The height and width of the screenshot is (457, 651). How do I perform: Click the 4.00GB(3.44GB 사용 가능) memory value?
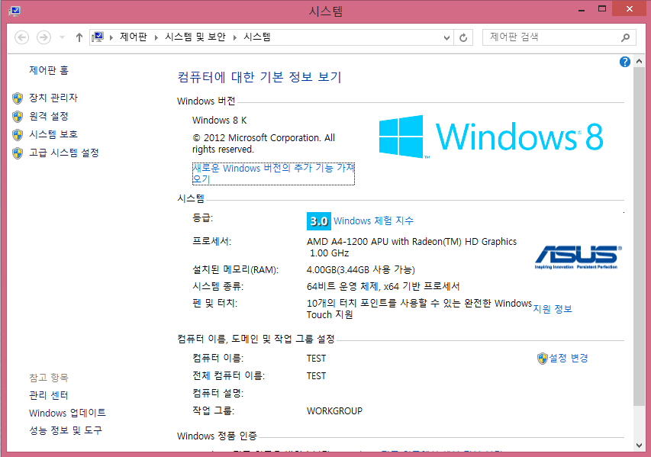[361, 270]
